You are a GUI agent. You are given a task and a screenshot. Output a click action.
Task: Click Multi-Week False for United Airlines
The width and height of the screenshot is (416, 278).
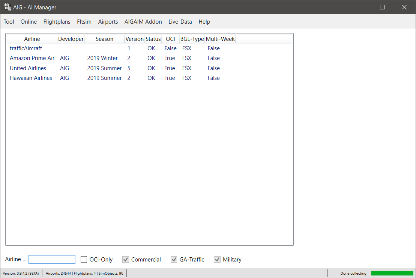213,68
